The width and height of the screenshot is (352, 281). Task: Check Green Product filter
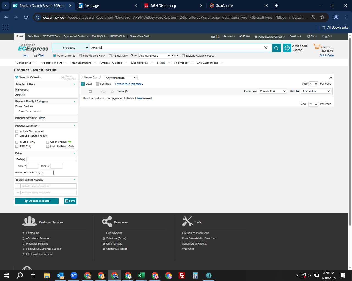(48, 142)
